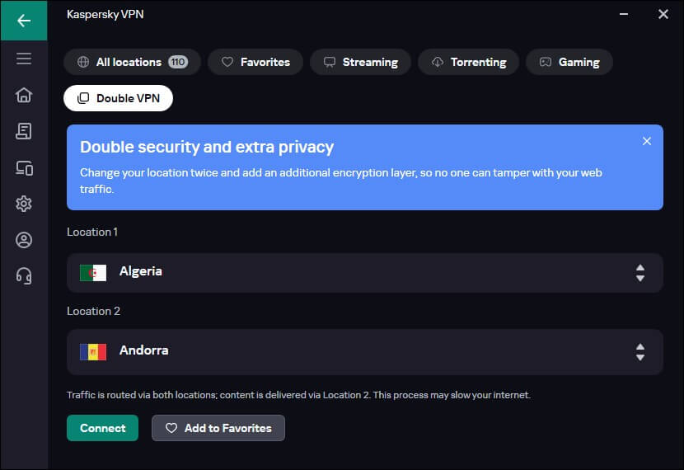This screenshot has height=470, width=684.
Task: Close the Kaspersky VPN window
Action: 663,14
